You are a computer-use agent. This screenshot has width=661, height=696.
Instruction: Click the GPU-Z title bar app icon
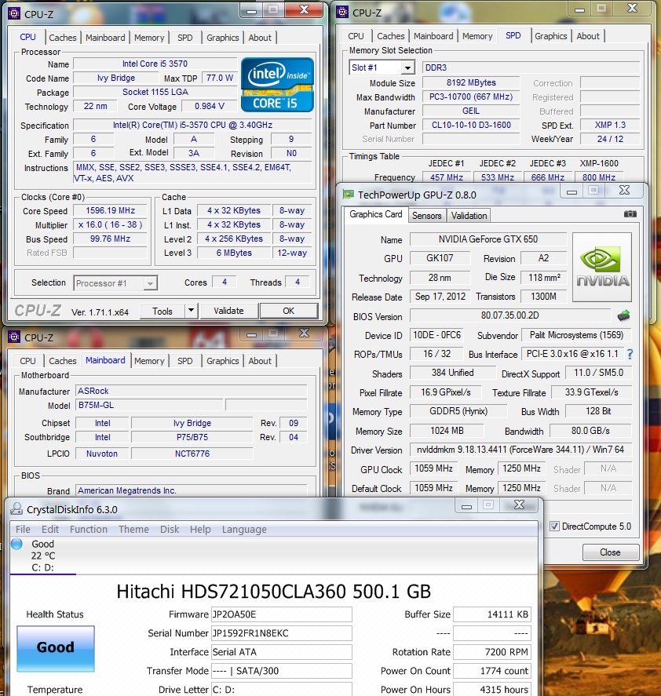349,195
